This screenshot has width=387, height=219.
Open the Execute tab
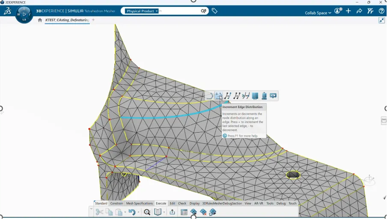161,204
